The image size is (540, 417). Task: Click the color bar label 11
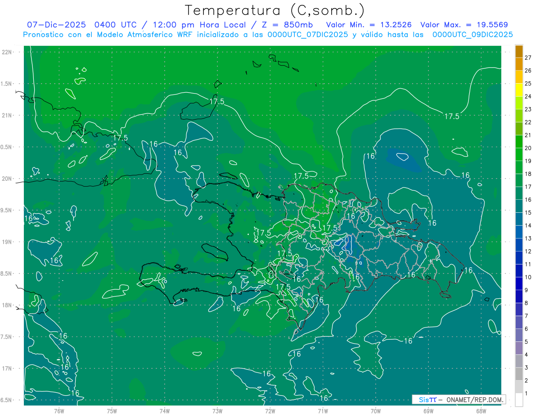pyautogui.click(x=528, y=265)
